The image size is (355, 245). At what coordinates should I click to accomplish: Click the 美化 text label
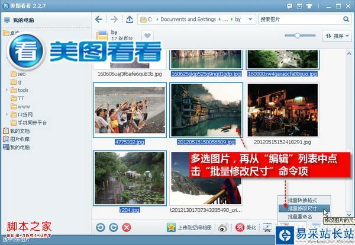[251, 228]
